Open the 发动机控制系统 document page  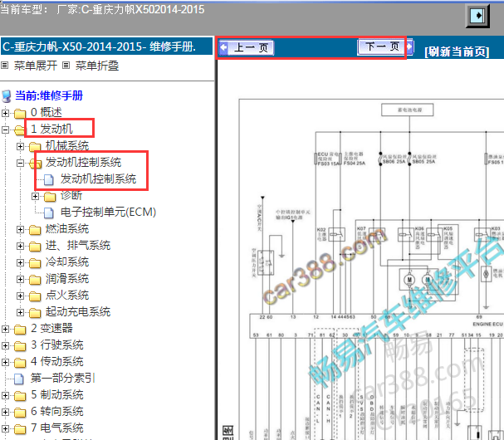tap(98, 178)
